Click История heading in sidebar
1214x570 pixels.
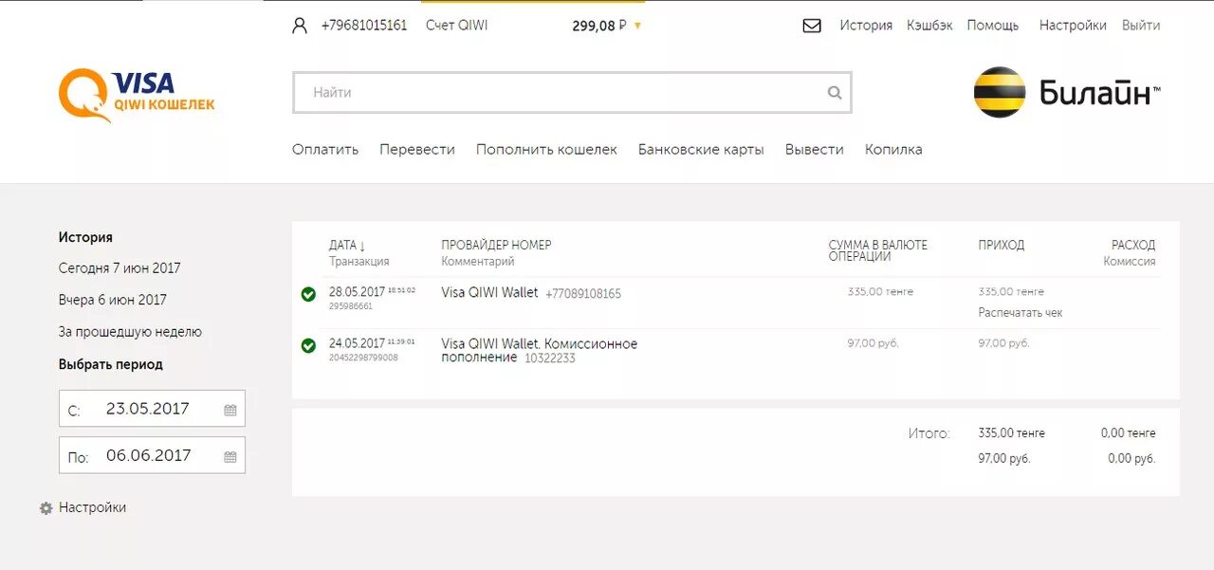[85, 237]
